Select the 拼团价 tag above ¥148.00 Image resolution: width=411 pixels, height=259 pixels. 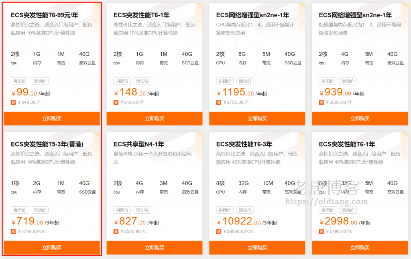tap(122, 81)
